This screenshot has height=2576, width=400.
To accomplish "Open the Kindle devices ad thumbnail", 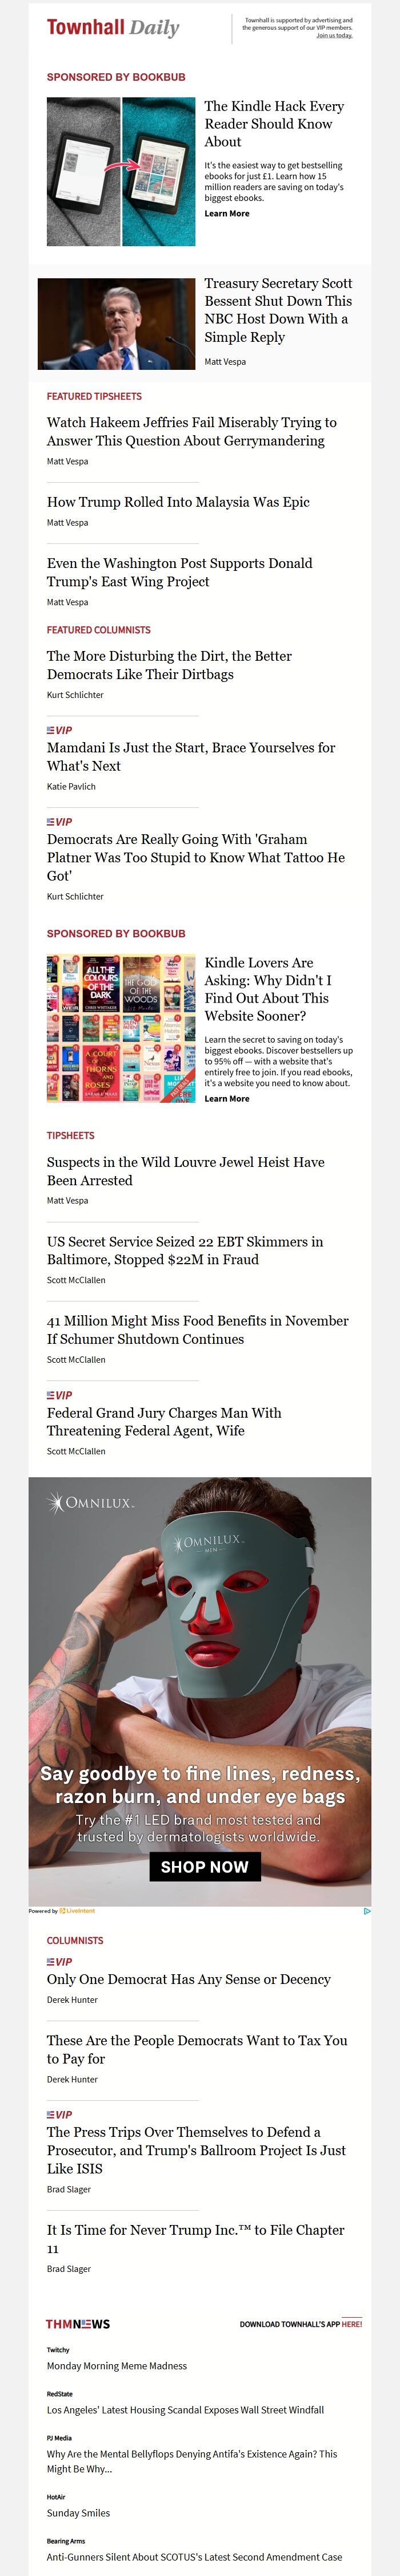I will (x=121, y=172).
